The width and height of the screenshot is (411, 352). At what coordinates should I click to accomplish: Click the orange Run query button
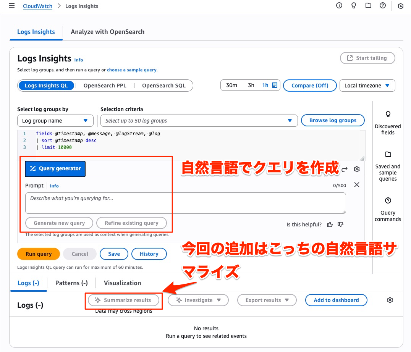coord(39,254)
